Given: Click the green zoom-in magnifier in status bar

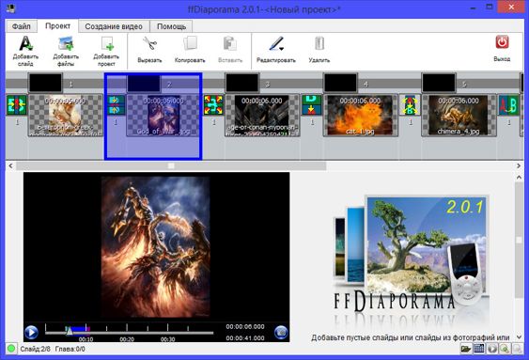Looking at the screenshot, I should coord(505,349).
